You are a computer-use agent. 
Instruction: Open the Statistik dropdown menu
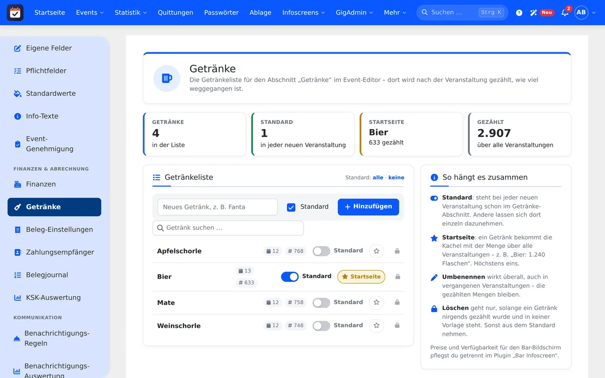[131, 13]
